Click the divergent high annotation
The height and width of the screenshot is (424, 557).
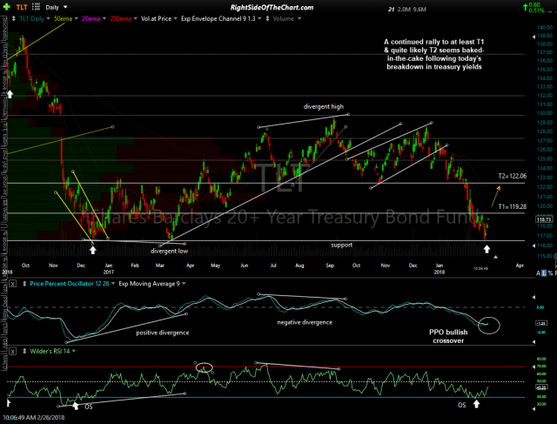click(x=323, y=106)
